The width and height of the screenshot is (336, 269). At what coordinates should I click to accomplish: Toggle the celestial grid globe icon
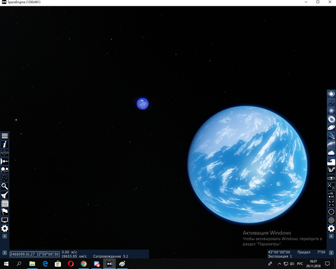pos(331,220)
